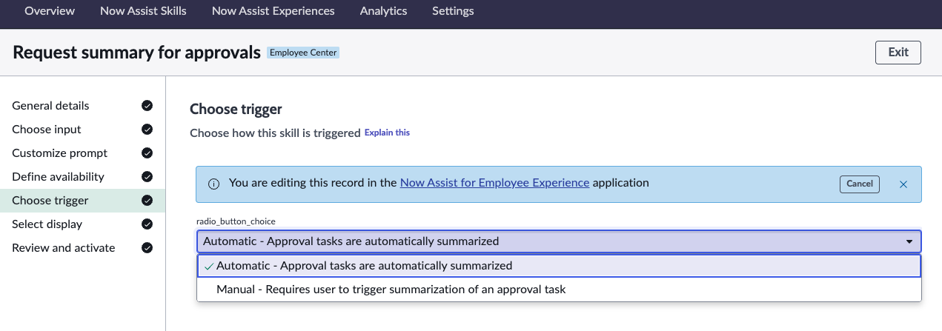942x331 pixels.
Task: Click the Select display completed checkmark icon
Action: 147,224
